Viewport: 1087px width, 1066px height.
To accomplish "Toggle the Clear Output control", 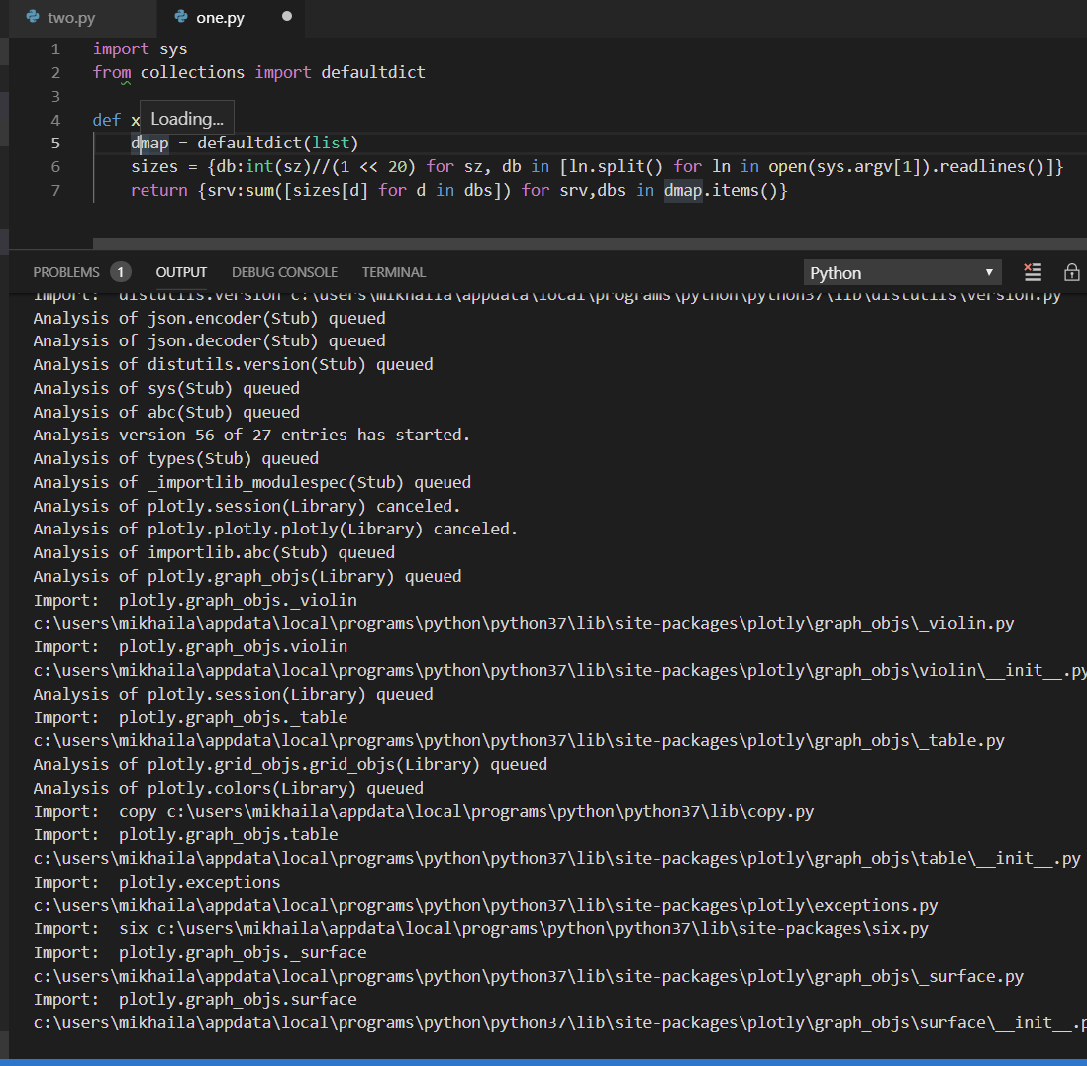I will point(1033,272).
